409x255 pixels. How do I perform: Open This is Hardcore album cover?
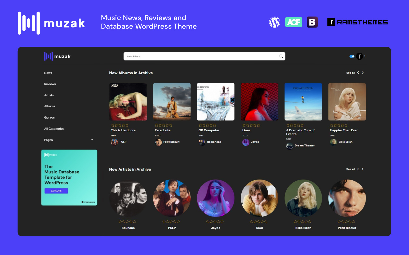(128, 102)
